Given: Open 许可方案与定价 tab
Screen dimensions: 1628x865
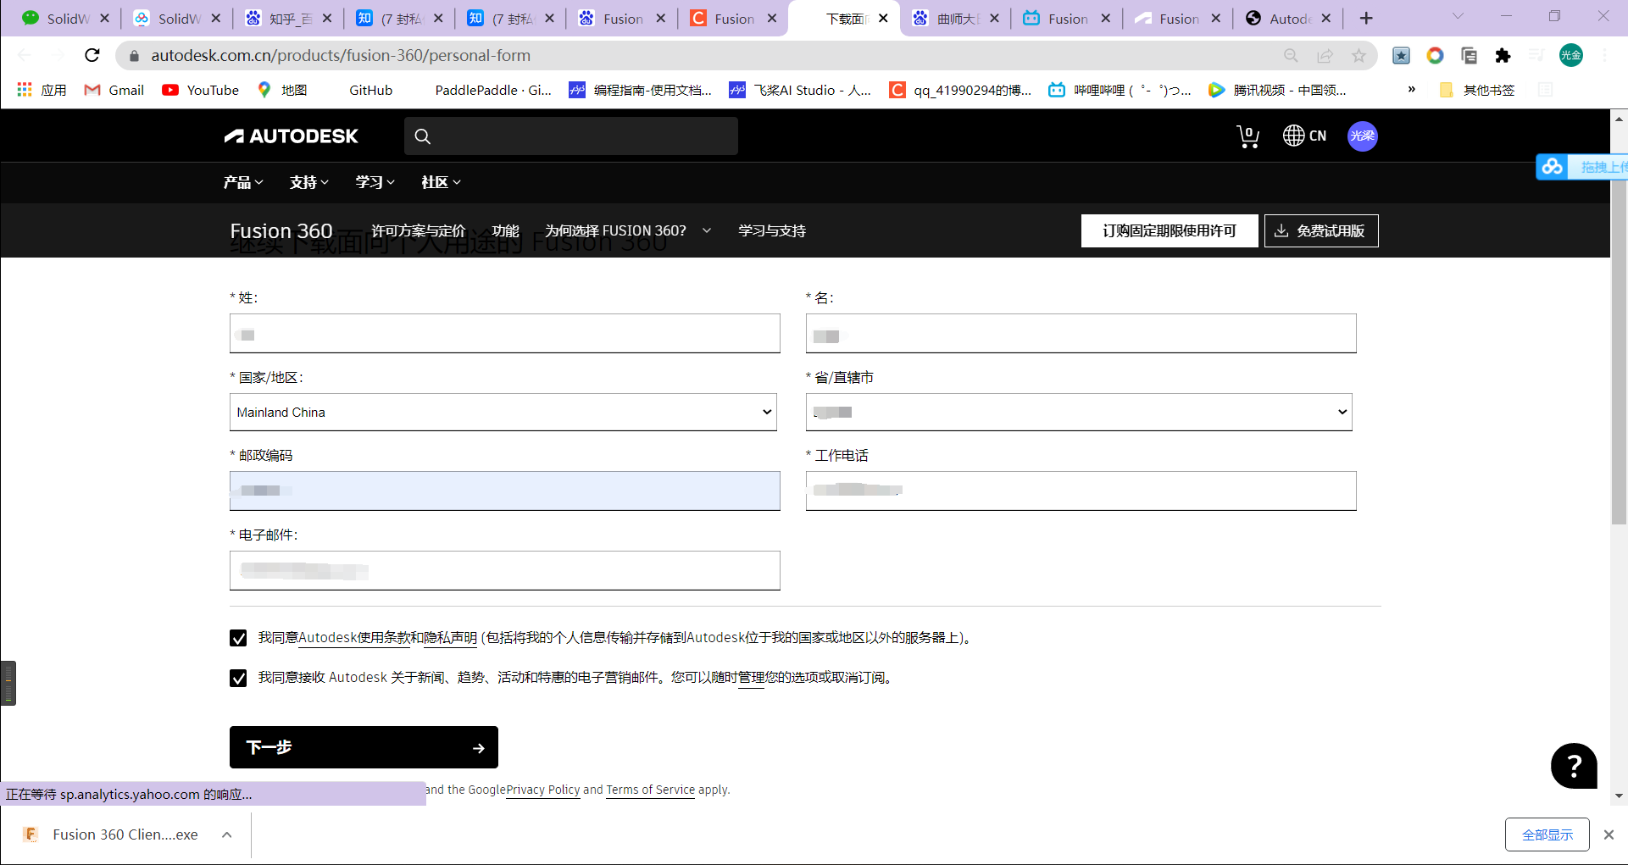Looking at the screenshot, I should [x=418, y=230].
